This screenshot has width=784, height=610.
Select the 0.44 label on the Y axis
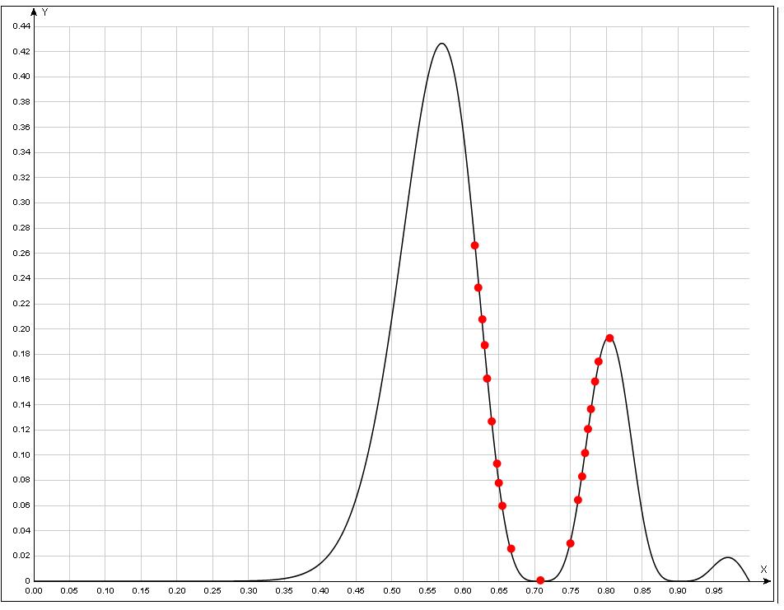21,26
